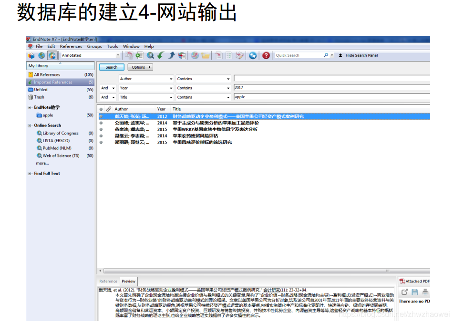Open the Groups menu
The width and height of the screenshot is (454, 323).
tap(94, 46)
